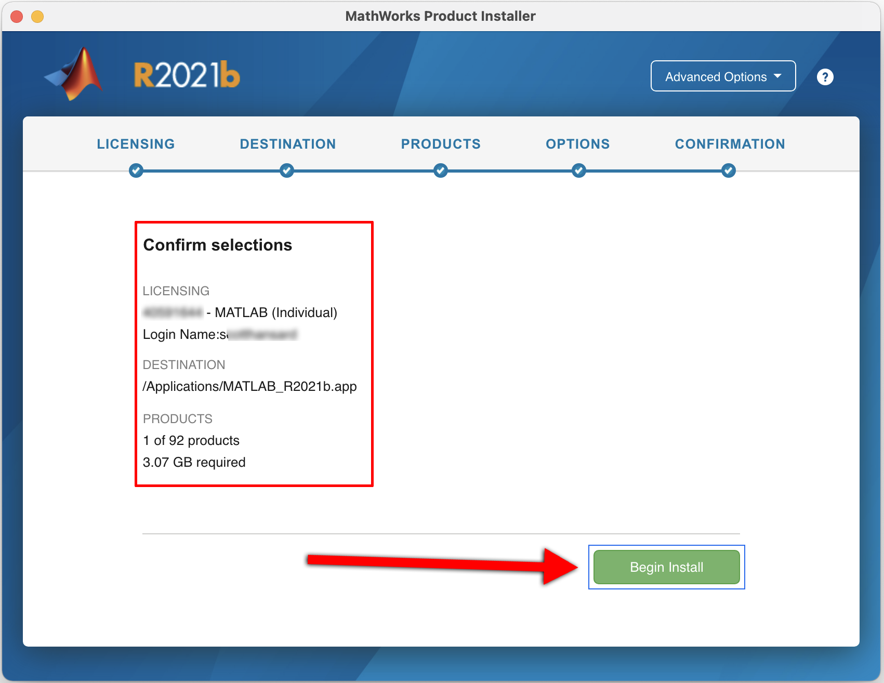This screenshot has width=884, height=683.
Task: Click the MathWorks Product Installer title
Action: 440,16
